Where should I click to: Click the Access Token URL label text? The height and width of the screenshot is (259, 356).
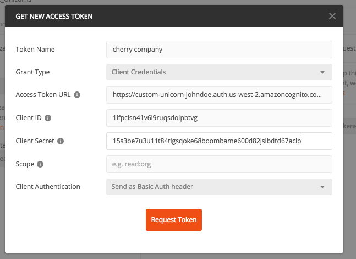[x=43, y=95]
